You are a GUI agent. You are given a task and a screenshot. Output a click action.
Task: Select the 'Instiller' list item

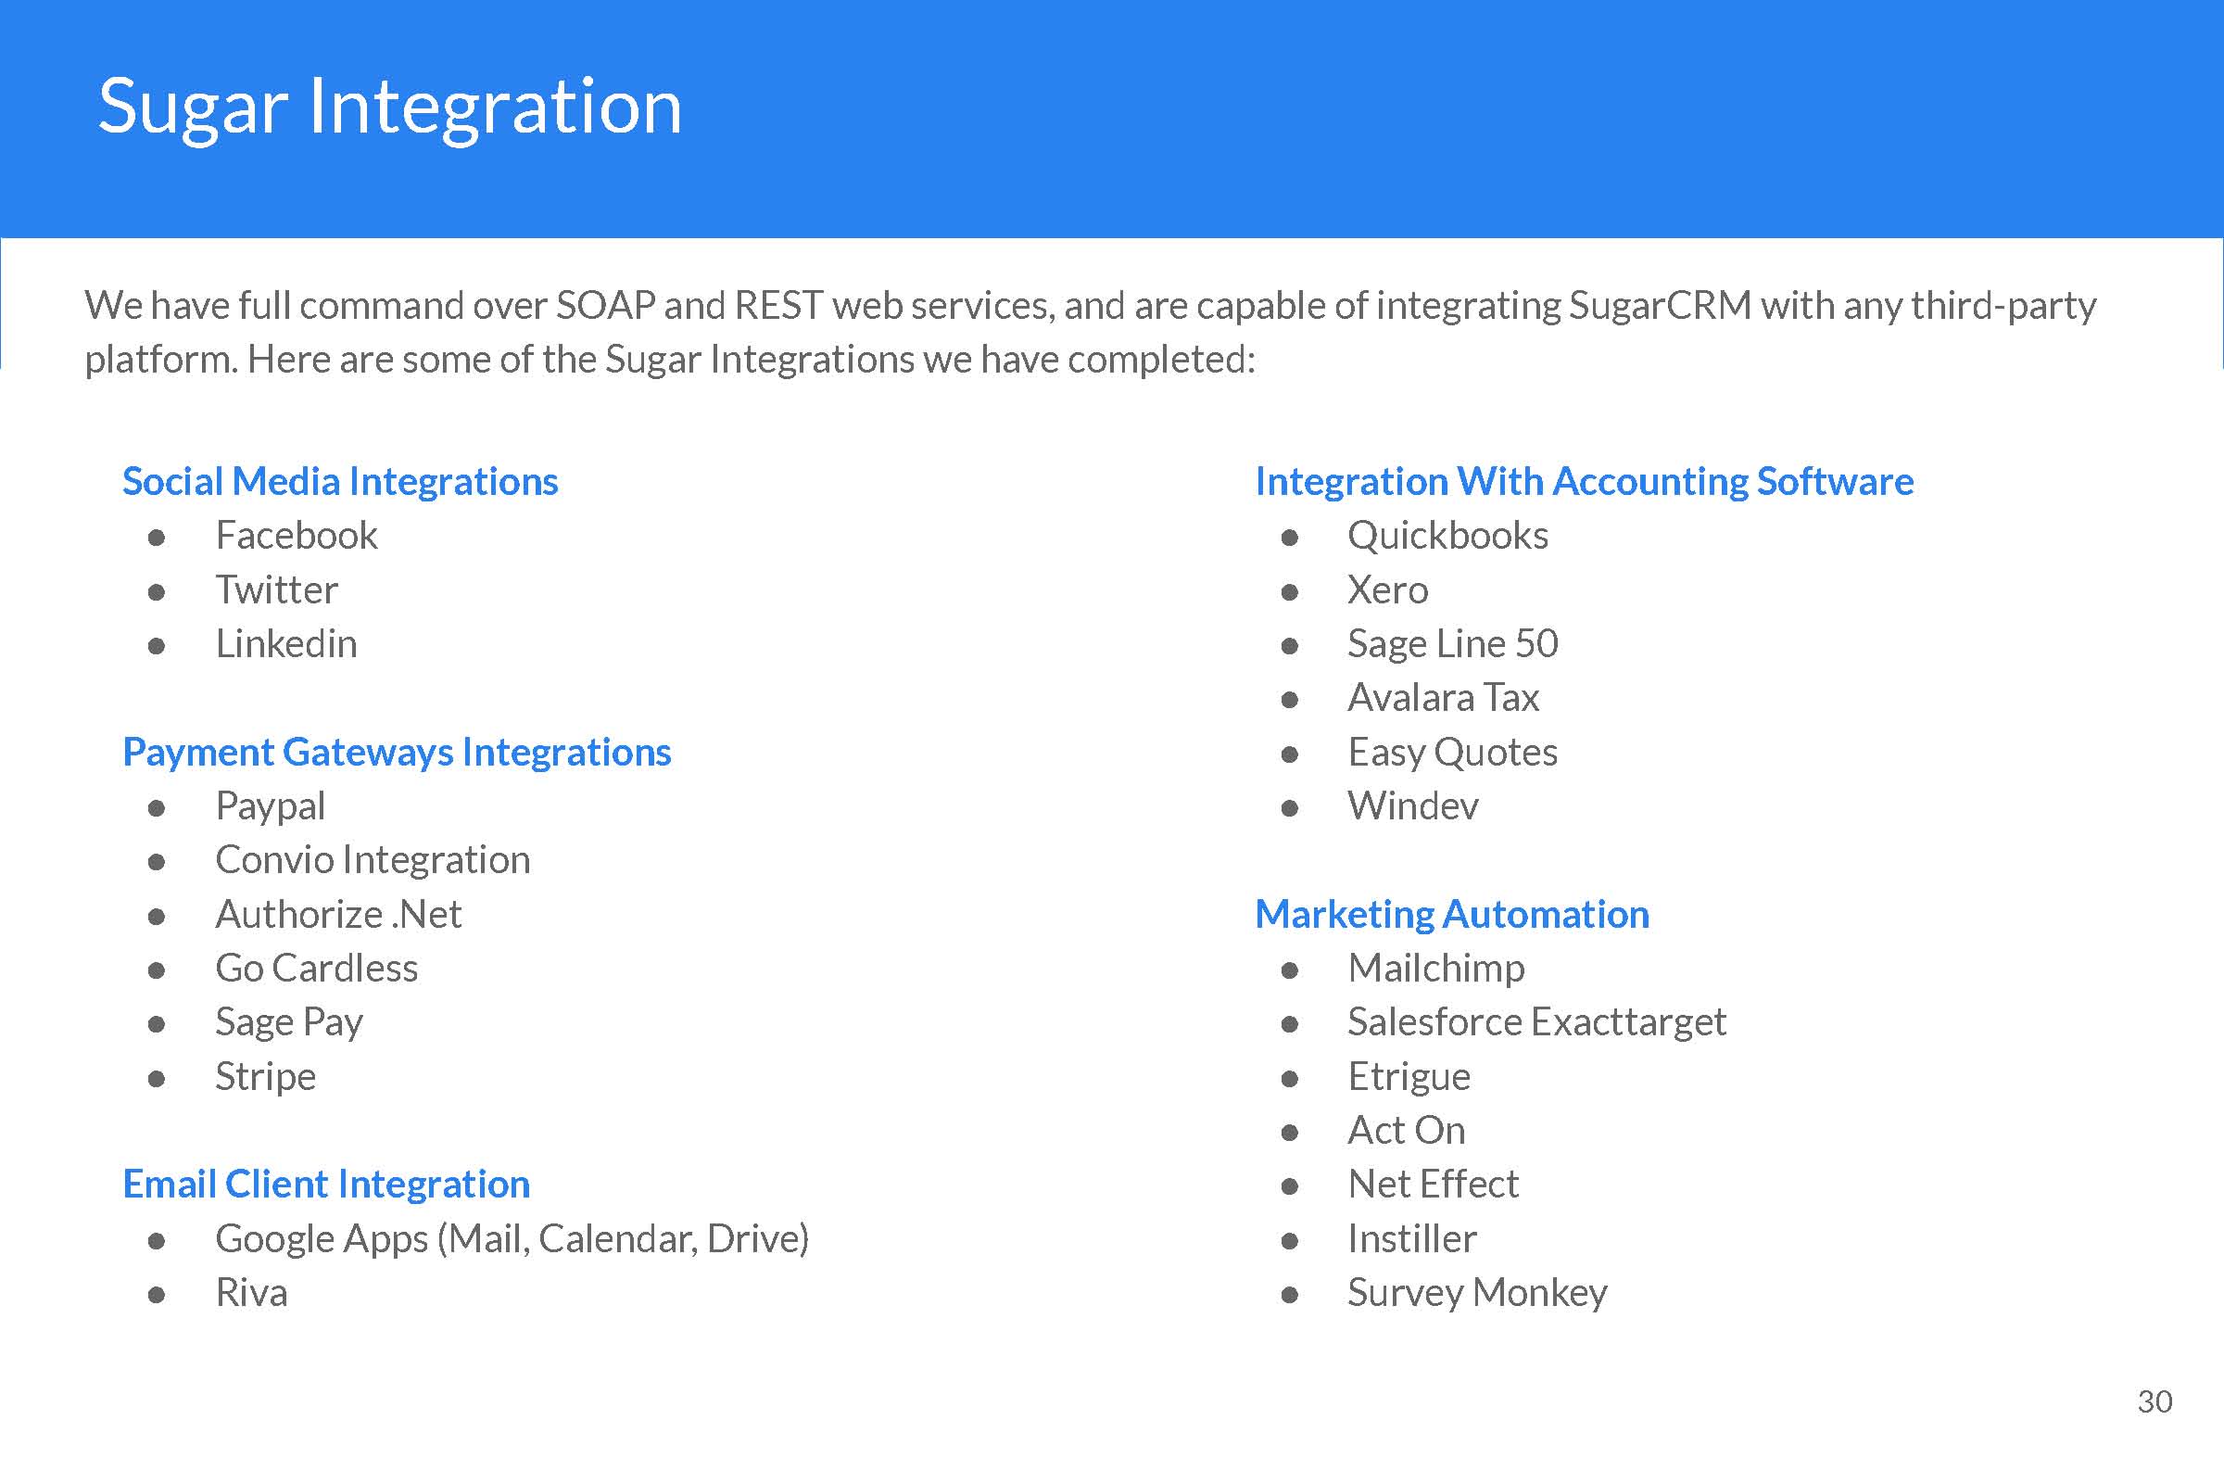point(1411,1238)
